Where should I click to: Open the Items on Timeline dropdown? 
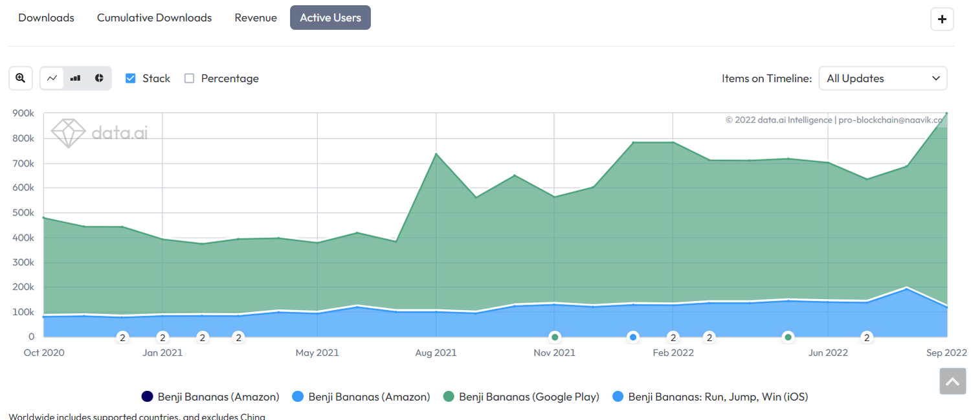point(883,78)
